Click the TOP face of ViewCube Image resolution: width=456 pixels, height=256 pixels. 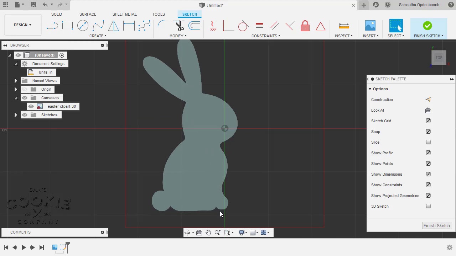439,58
